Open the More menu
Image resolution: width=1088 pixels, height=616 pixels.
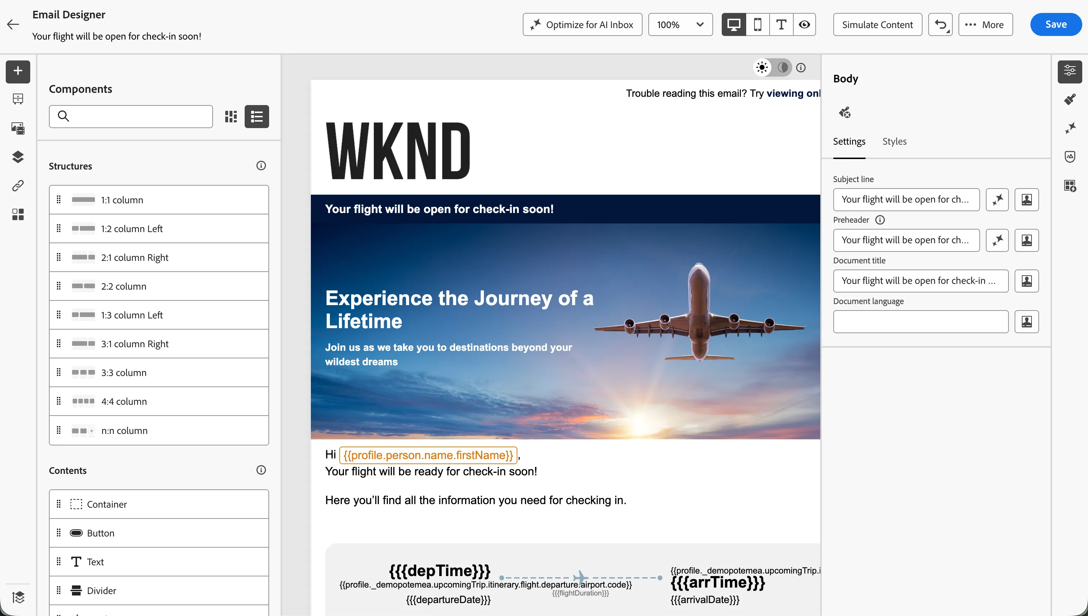(x=985, y=24)
